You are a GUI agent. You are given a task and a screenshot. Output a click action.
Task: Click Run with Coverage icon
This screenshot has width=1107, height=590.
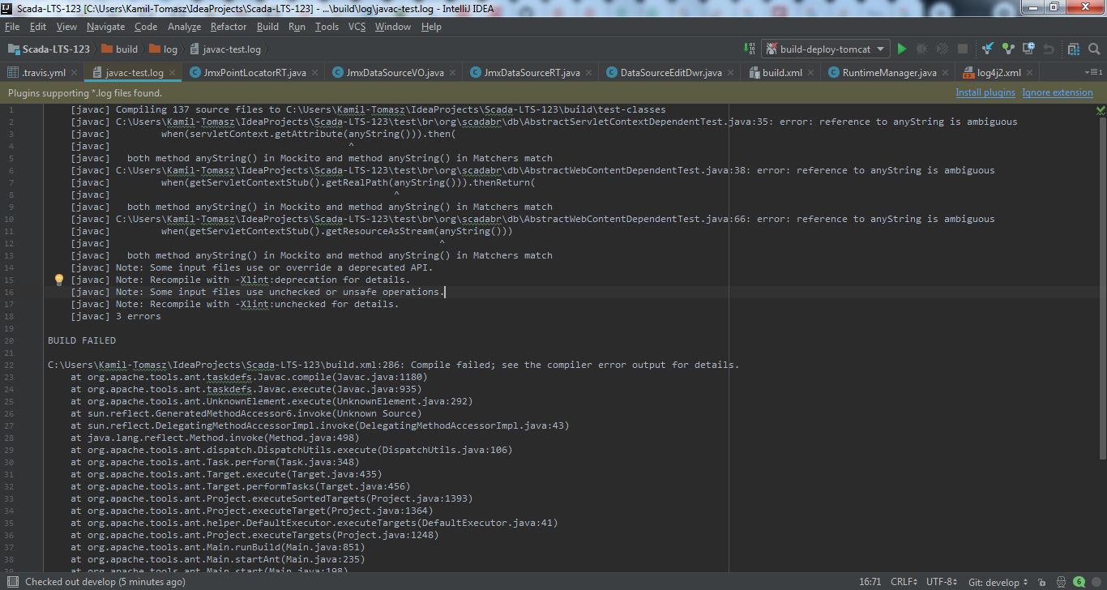(942, 49)
